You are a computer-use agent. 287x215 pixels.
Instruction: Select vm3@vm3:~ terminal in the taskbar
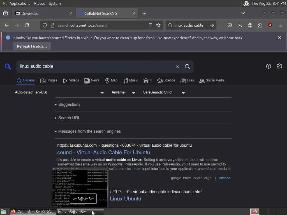point(80,212)
